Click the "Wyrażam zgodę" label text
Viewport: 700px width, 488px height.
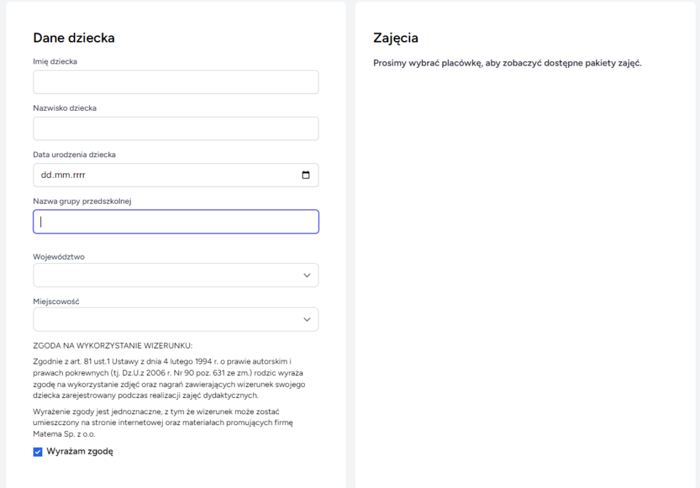click(79, 452)
